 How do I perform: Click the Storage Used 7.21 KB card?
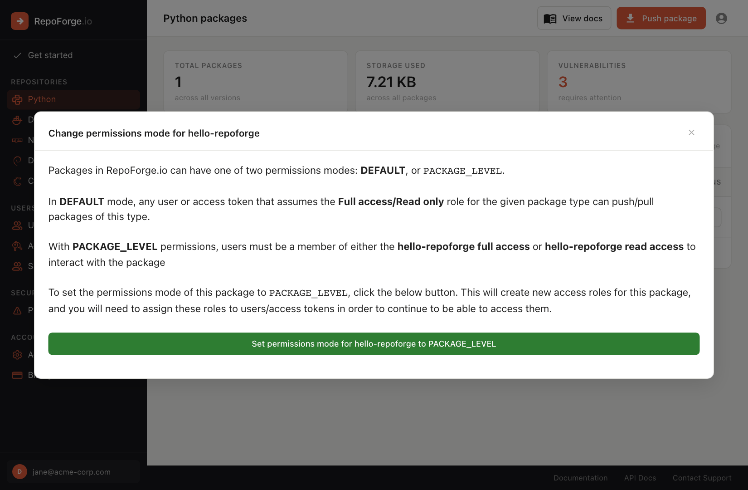point(447,81)
